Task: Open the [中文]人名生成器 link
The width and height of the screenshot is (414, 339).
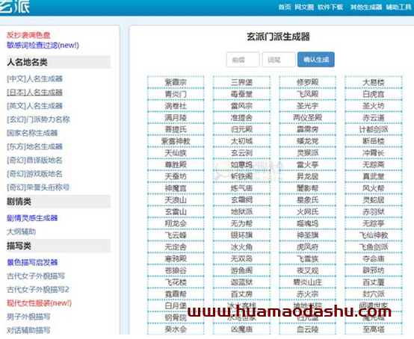Action: [x=34, y=78]
